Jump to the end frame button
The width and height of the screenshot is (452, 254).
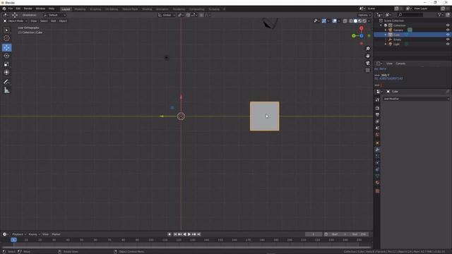click(198, 234)
